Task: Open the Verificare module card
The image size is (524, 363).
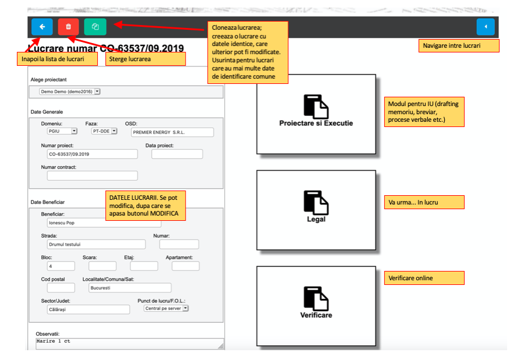Action: (x=316, y=306)
